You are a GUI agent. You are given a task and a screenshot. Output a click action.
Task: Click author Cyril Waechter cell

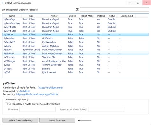pyautogui.click(x=49, y=42)
